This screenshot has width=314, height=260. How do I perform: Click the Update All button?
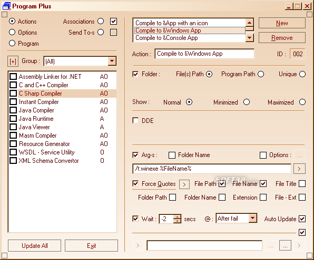coord(34,246)
